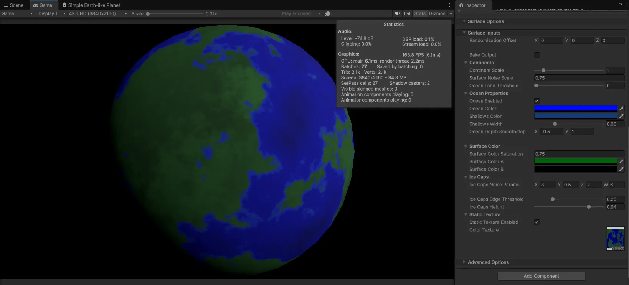
Task: Collapse the Surface Inputs section
Action: click(464, 33)
